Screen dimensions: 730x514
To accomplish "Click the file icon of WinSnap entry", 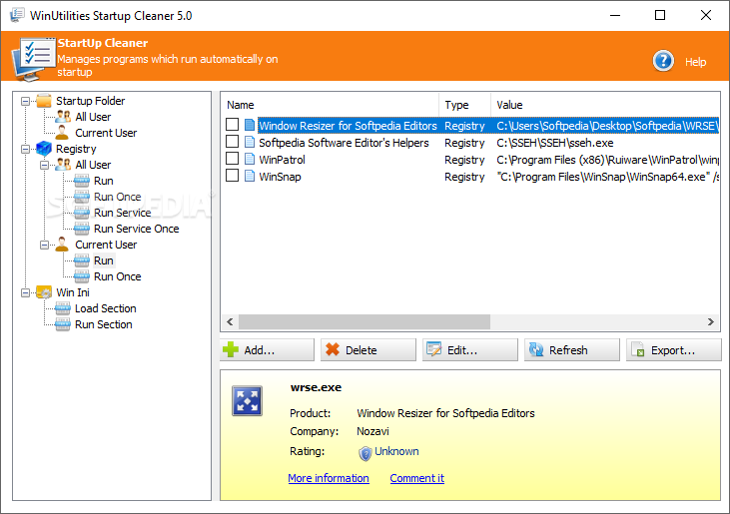I will pos(250,177).
